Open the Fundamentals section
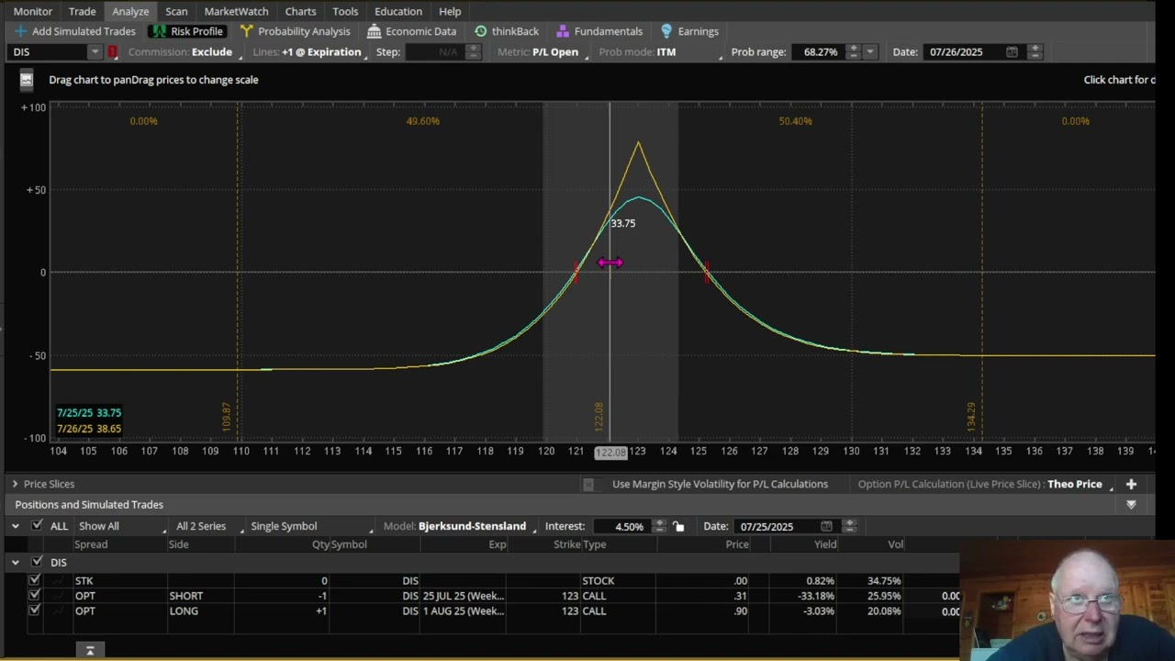Image resolution: width=1175 pixels, height=661 pixels. coord(599,31)
